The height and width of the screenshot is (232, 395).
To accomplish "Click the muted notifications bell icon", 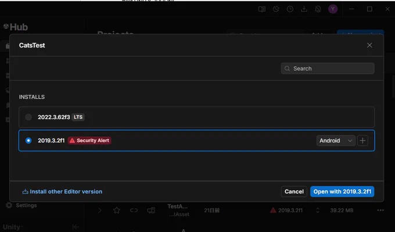I will point(318,9).
